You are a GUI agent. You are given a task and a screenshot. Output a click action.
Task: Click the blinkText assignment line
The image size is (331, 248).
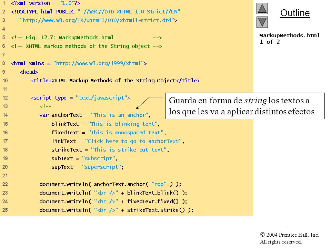pos(106,124)
